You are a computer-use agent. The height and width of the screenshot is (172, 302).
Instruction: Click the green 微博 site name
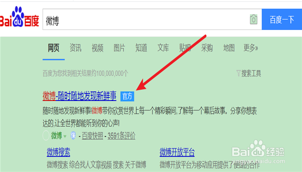57,135
